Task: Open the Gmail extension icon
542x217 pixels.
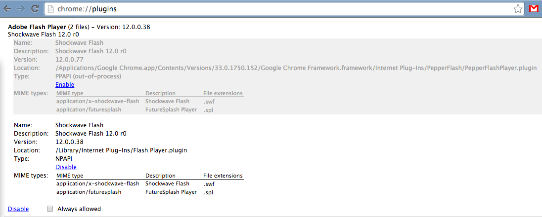Action: [x=534, y=9]
